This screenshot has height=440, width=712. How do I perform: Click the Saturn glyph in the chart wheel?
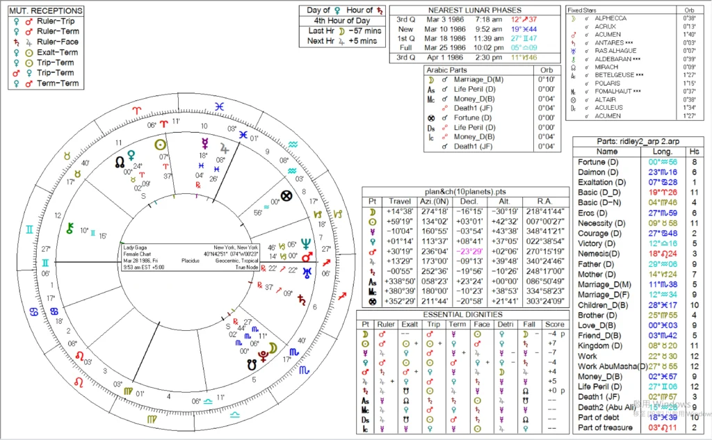click(300, 300)
